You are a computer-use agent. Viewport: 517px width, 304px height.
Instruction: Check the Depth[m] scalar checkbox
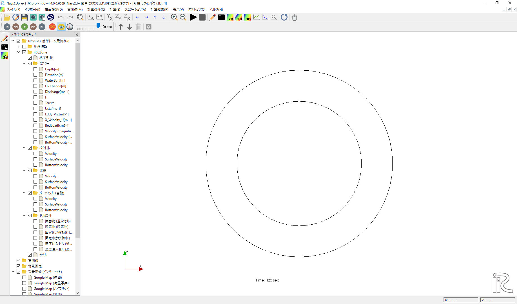tap(35, 69)
